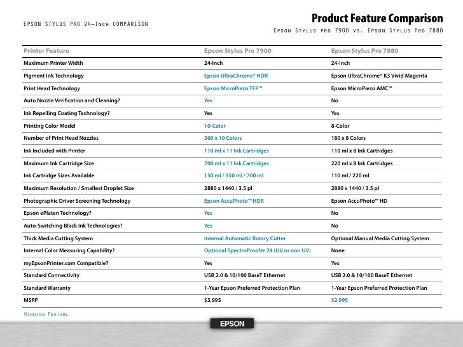Click the '8-Color' value
463x347 pixels.
pos(340,126)
